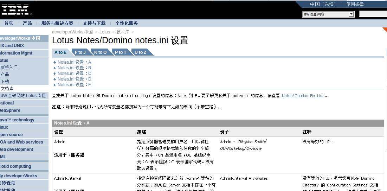Click the 例子 column header
This screenshot has height=191, width=387.
click(225, 132)
